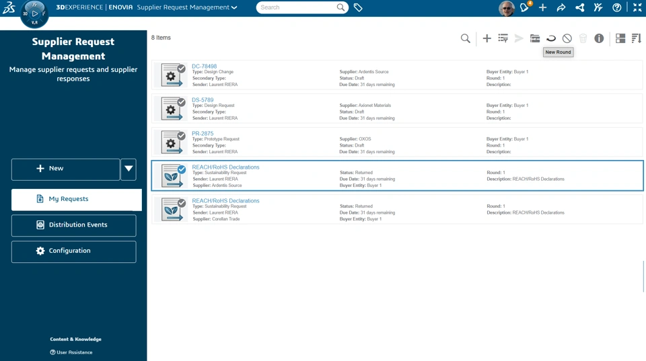The width and height of the screenshot is (646, 361).
Task: Click 'Status: Returned' in Corellan Trade row
Action: pos(356,206)
